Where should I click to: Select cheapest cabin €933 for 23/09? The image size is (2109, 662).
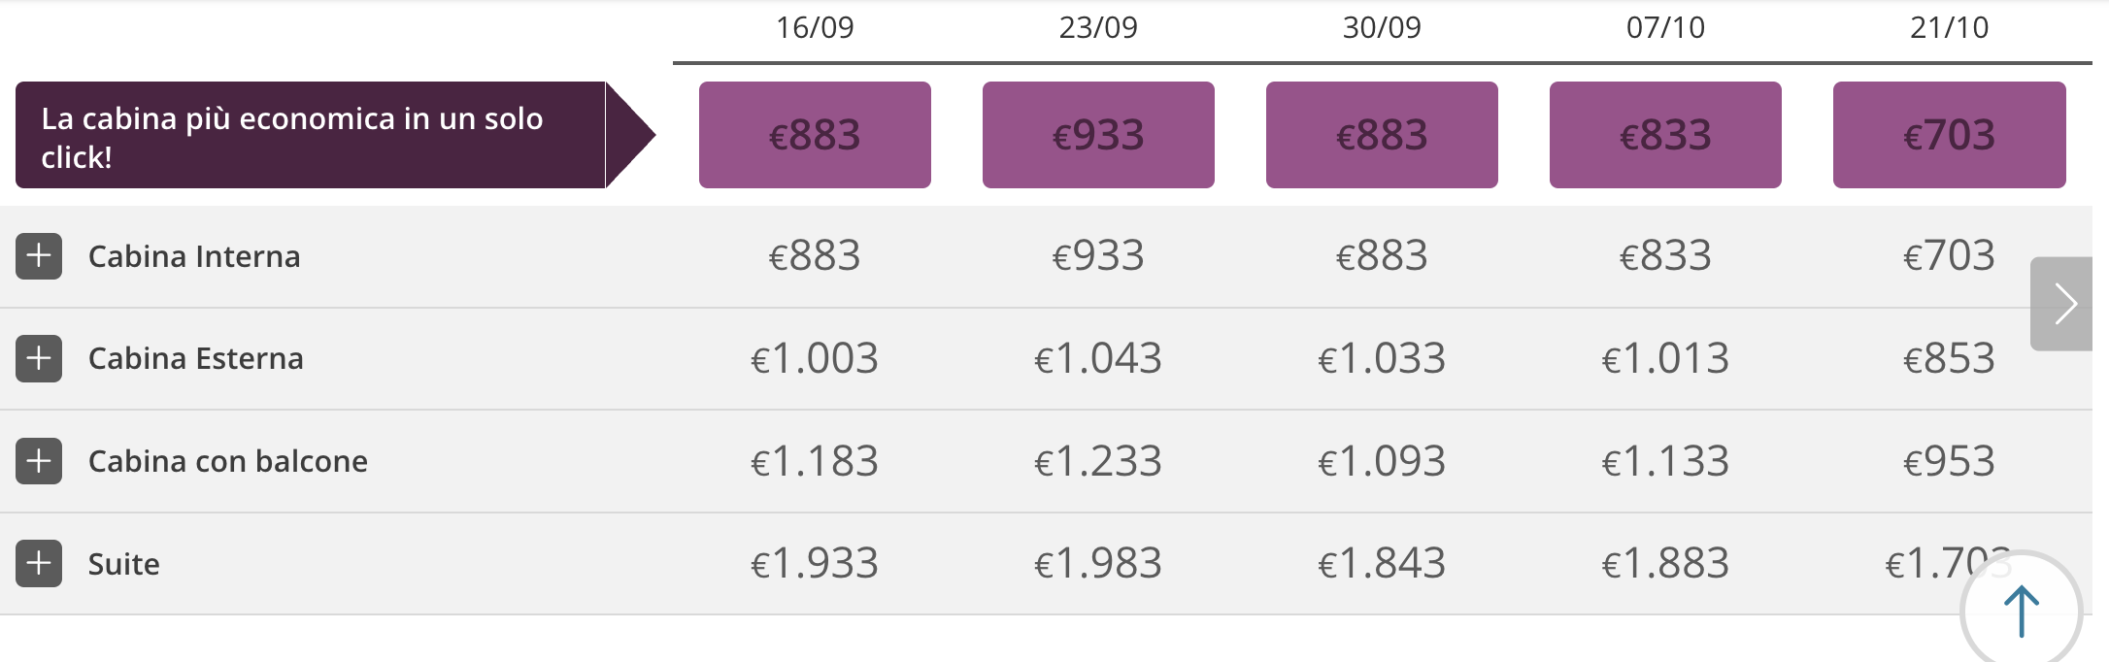point(1098,135)
